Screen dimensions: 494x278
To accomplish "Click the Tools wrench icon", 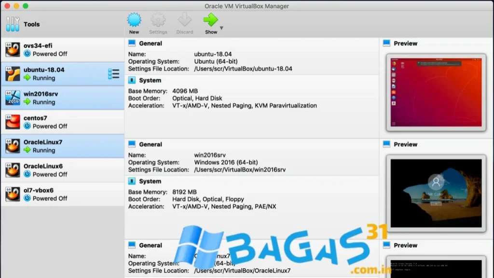I will 13,24.
